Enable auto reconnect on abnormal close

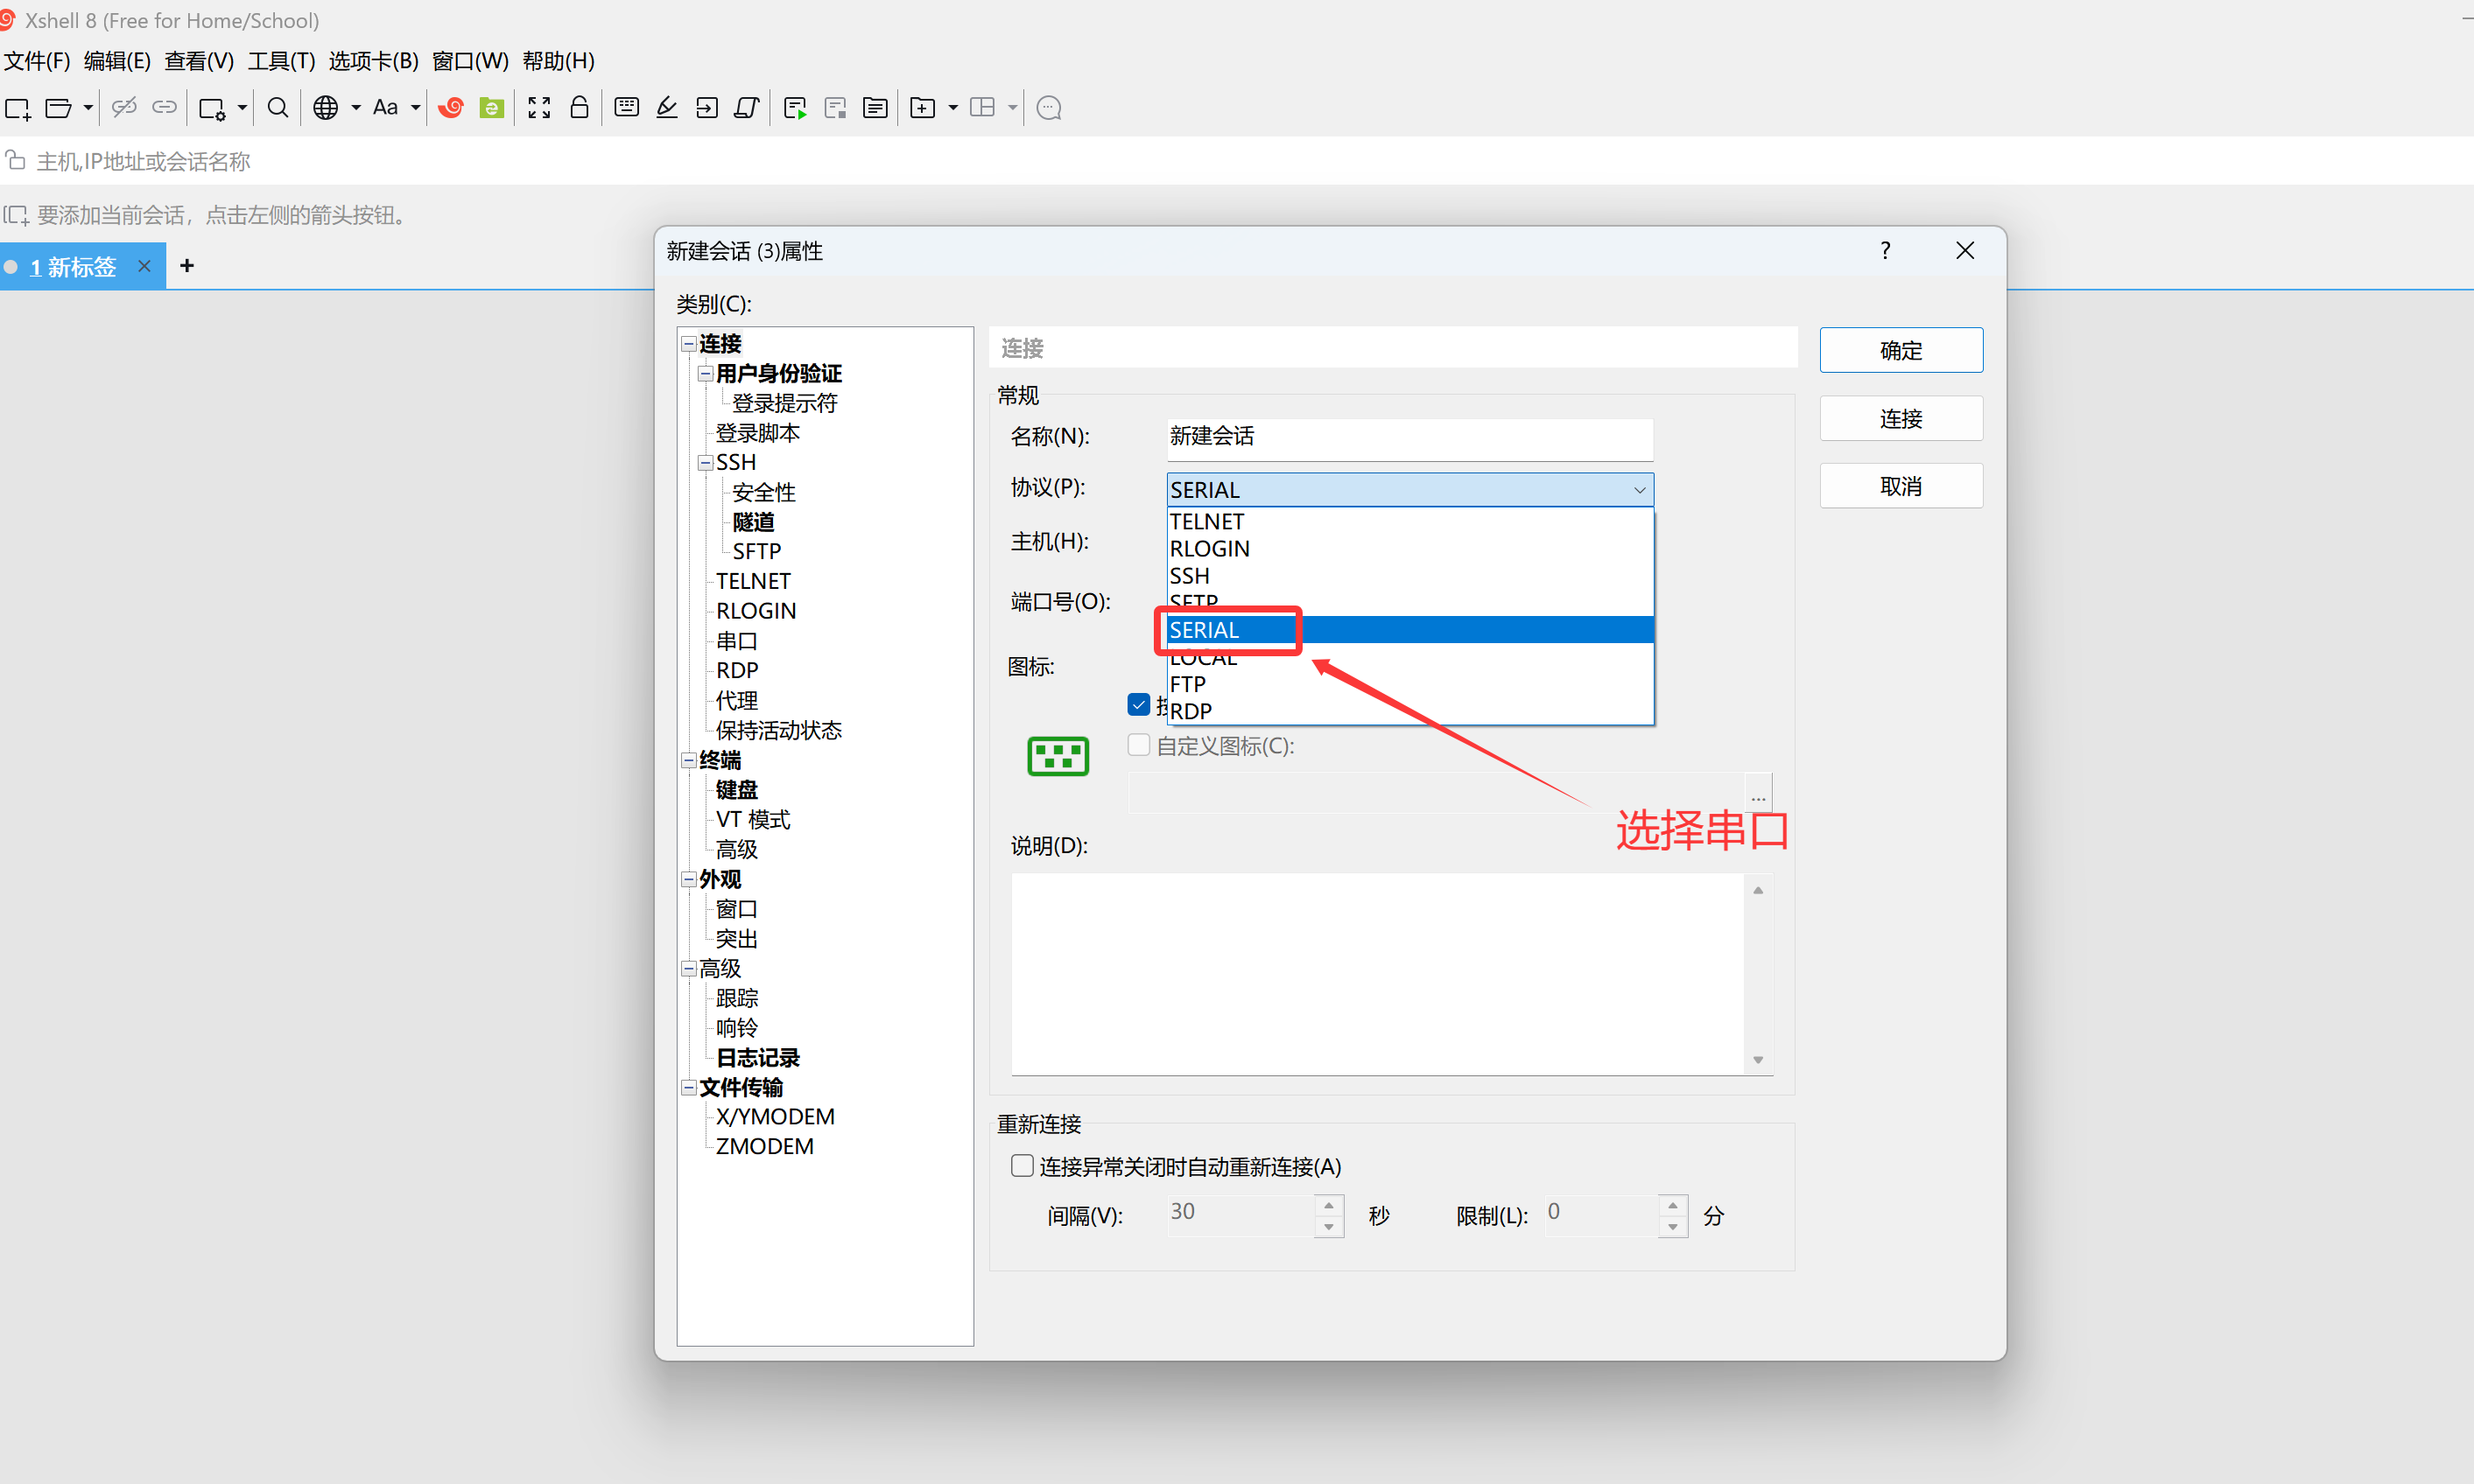coord(1022,1166)
